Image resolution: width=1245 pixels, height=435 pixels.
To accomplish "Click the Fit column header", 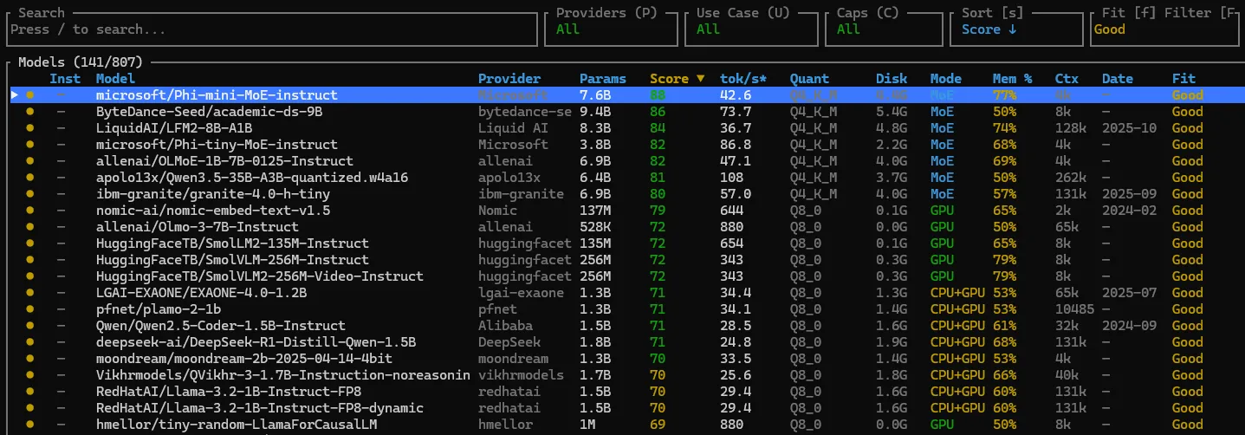I will pos(1183,79).
